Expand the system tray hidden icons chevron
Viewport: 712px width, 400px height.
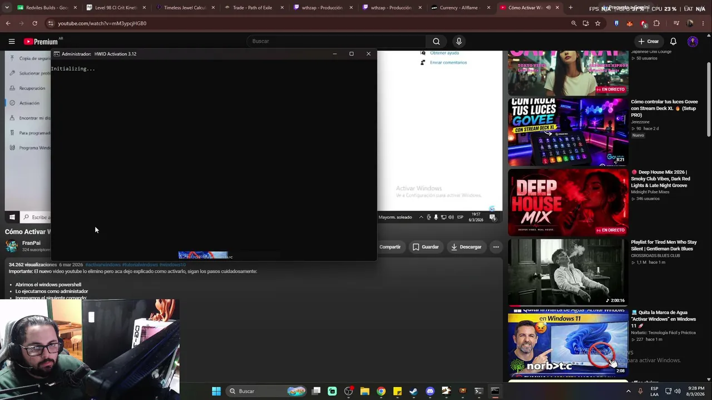[629, 391]
